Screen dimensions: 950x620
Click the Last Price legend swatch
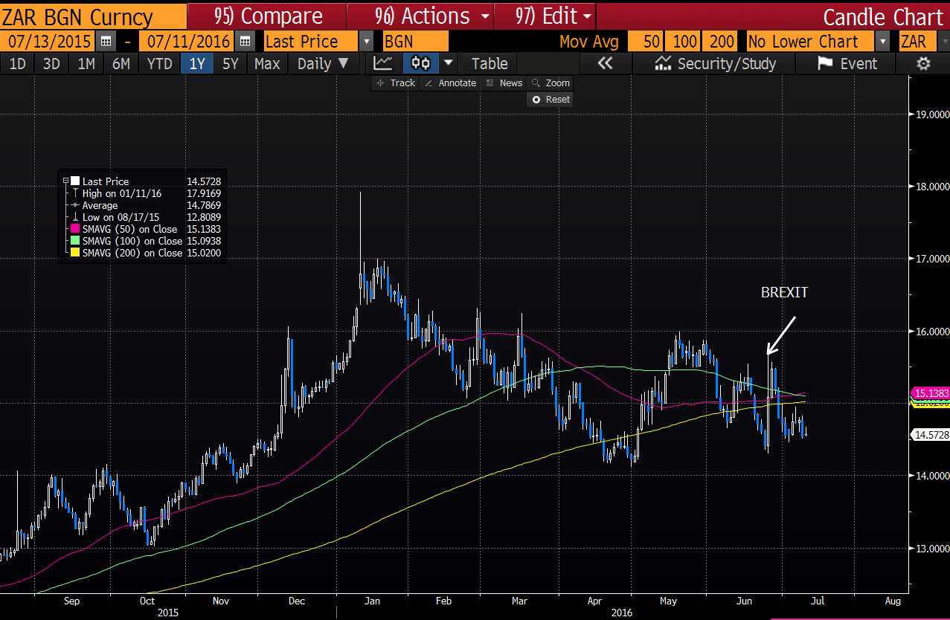74,181
